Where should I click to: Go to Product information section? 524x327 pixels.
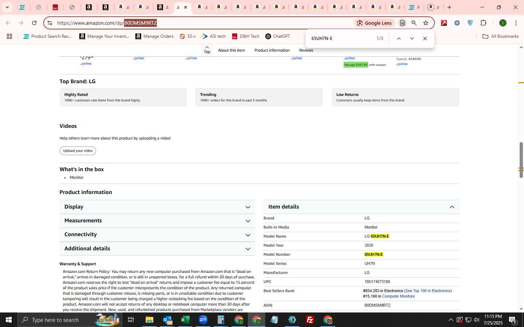point(272,50)
